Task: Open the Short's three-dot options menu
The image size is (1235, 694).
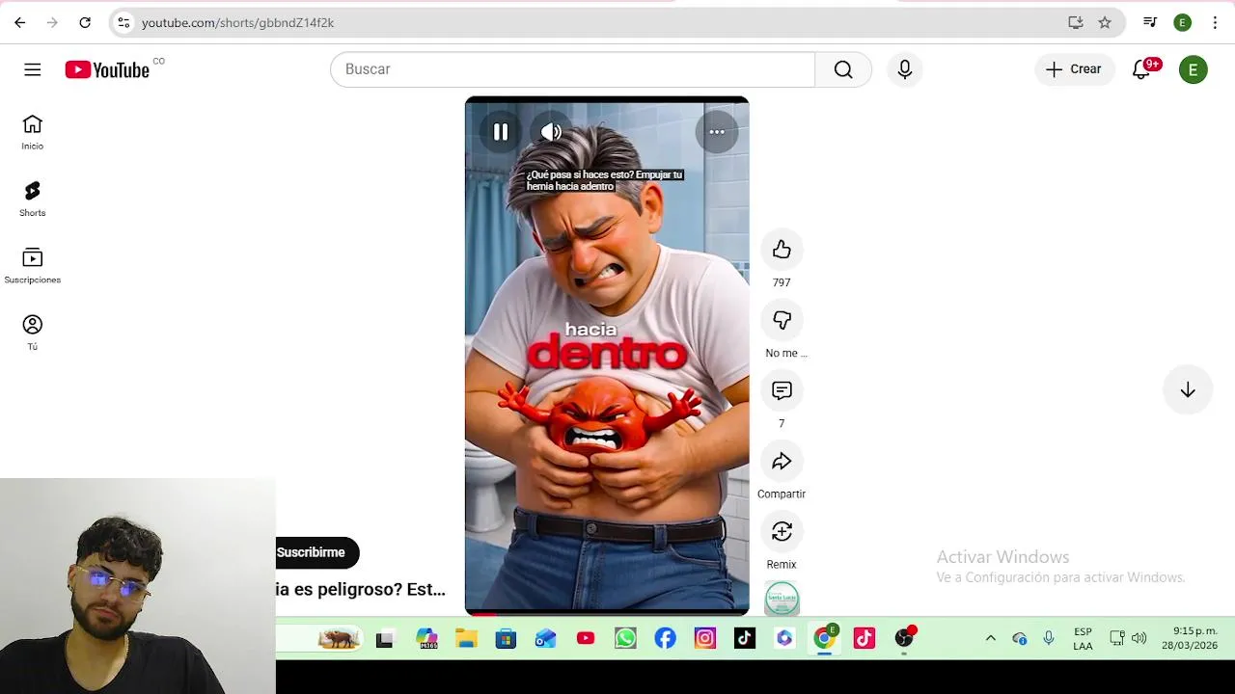Action: pos(717,132)
